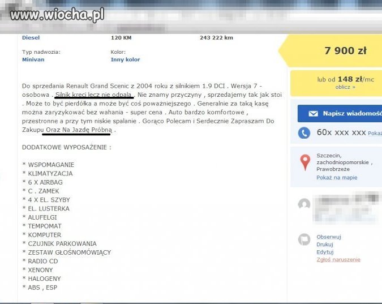Screen dimensions: 382x304
Task: Click the HALOGENY equipment line
Action: coord(41,279)
